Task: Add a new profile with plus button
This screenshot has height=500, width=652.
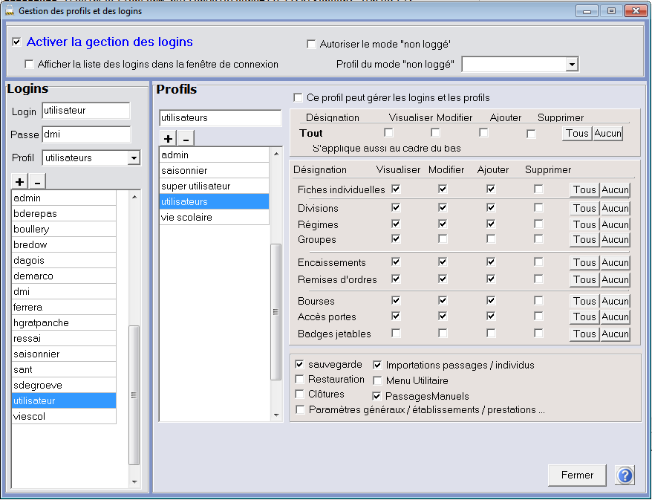Action: click(x=169, y=138)
